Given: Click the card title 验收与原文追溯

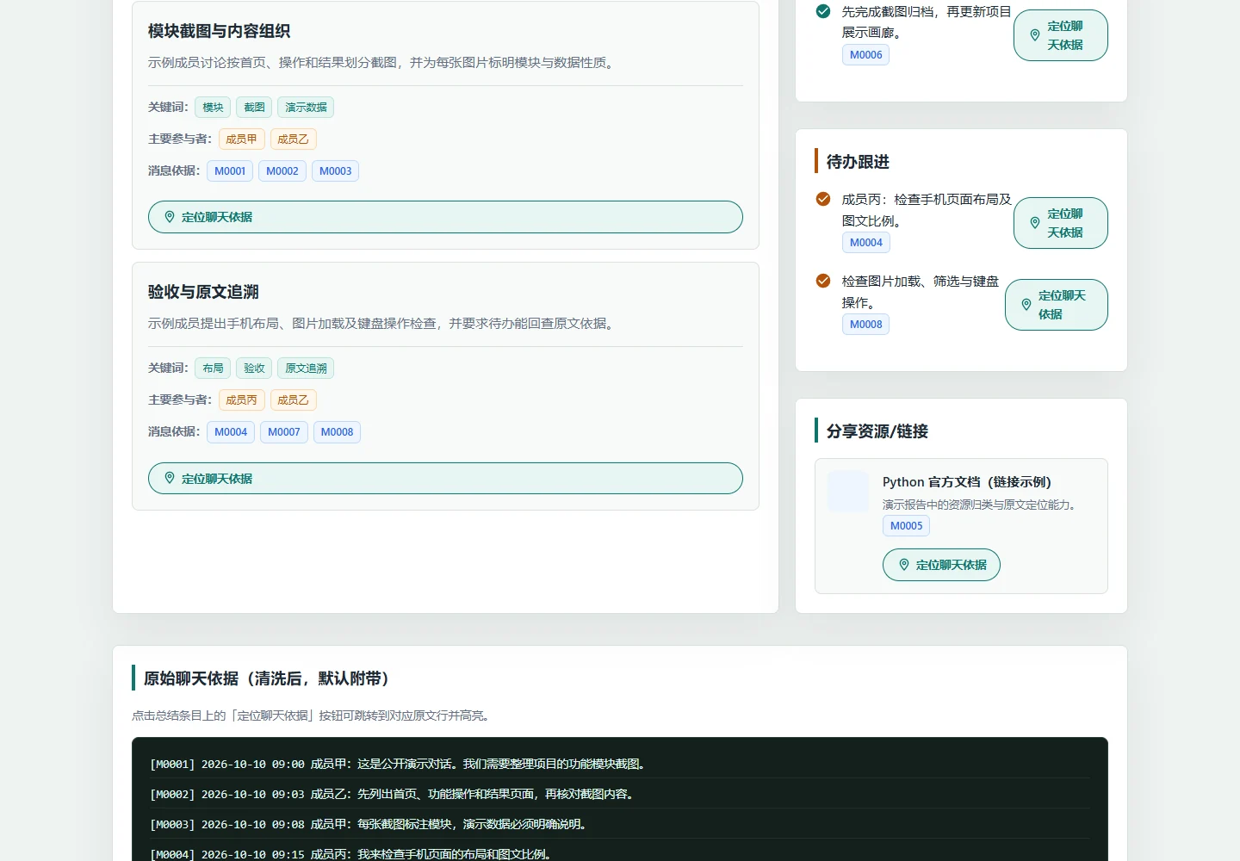Looking at the screenshot, I should (x=203, y=292).
